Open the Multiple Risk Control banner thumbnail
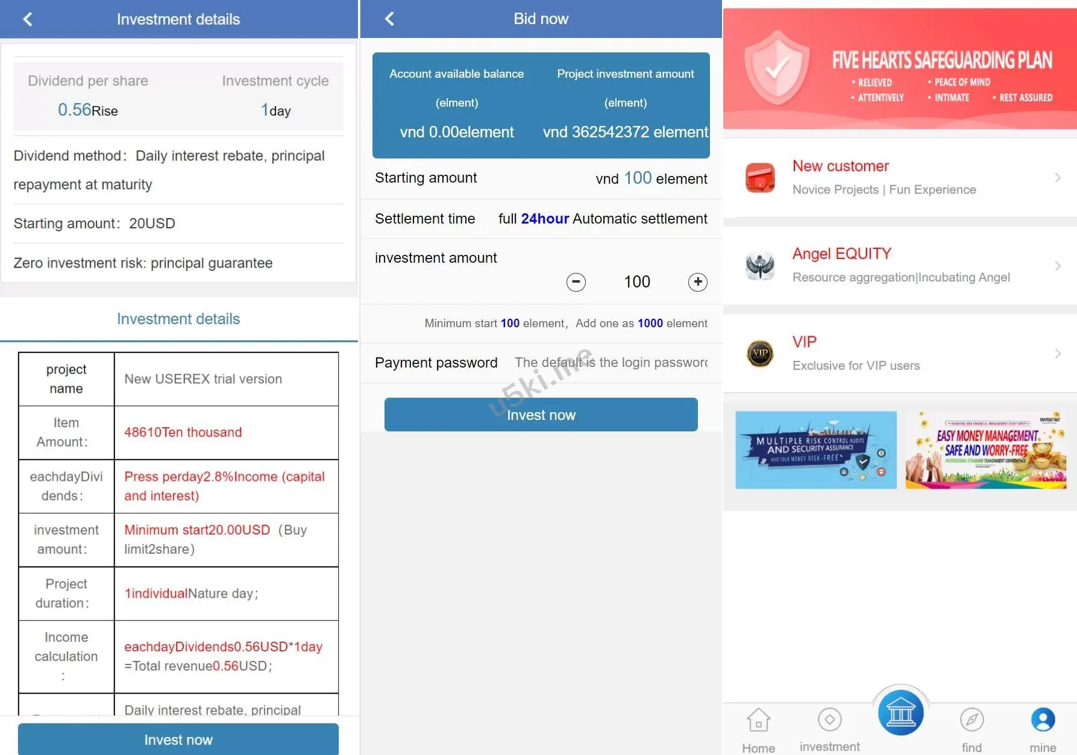Viewport: 1077px width, 755px height. pos(815,450)
